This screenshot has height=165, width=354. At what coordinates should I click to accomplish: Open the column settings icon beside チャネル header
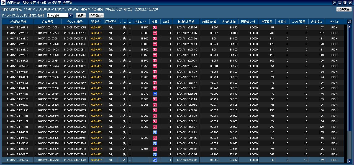pyautogui.click(x=349, y=22)
